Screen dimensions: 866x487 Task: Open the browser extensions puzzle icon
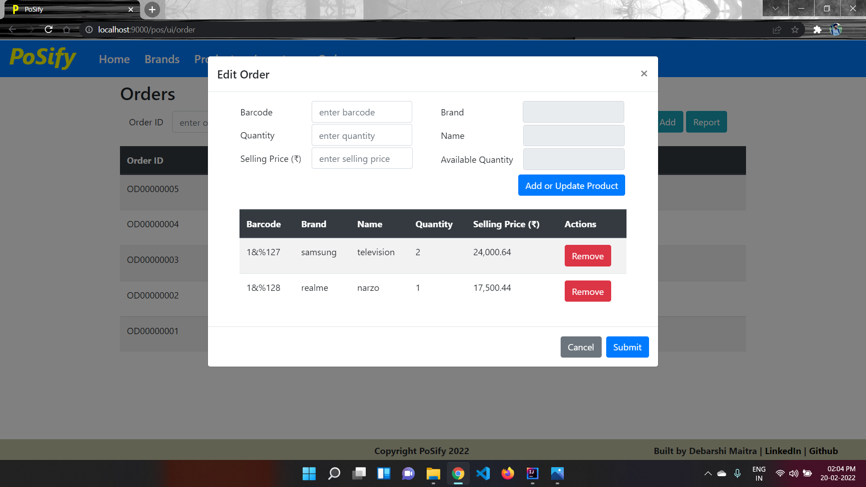click(817, 30)
